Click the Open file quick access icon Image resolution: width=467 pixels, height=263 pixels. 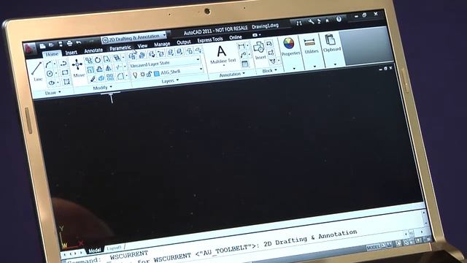coord(51,45)
